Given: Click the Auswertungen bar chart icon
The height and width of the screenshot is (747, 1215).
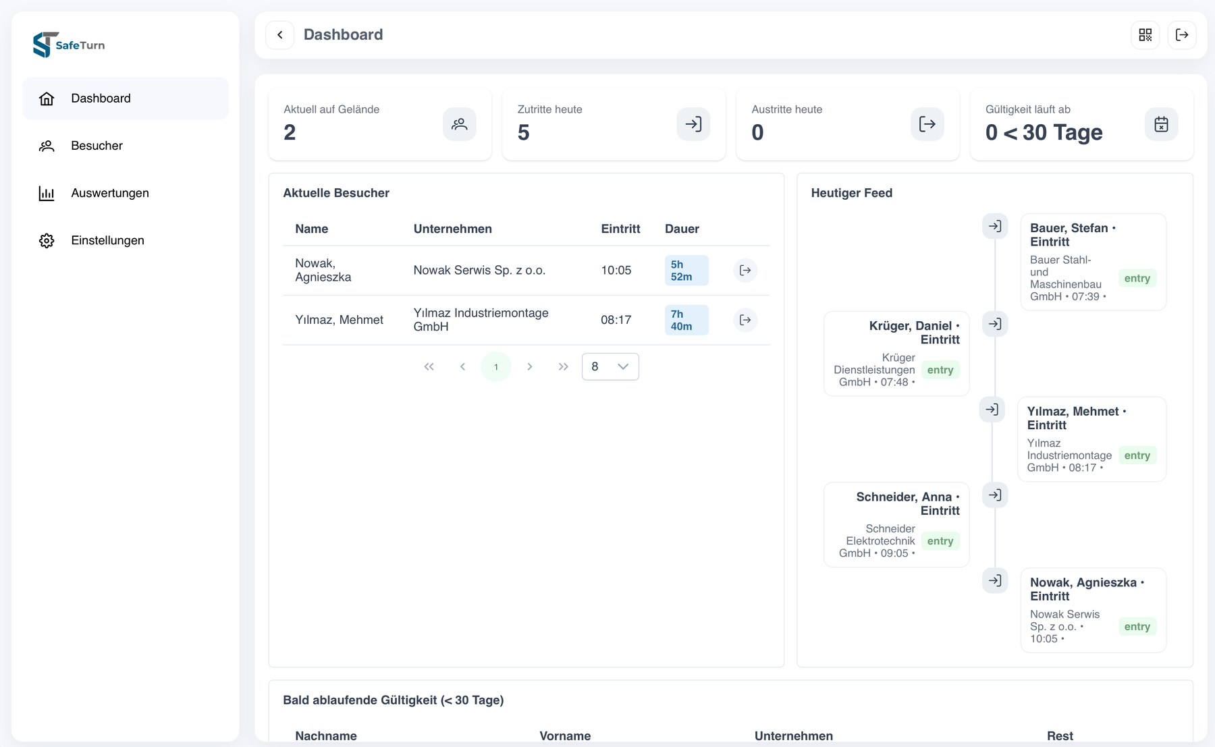Looking at the screenshot, I should 47,193.
